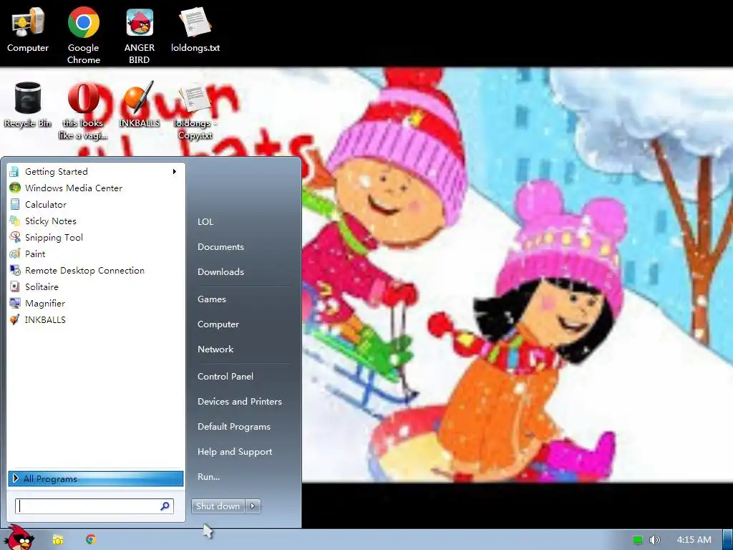
Task: Open INKBALLS desktop shortcut icon
Action: [140, 105]
